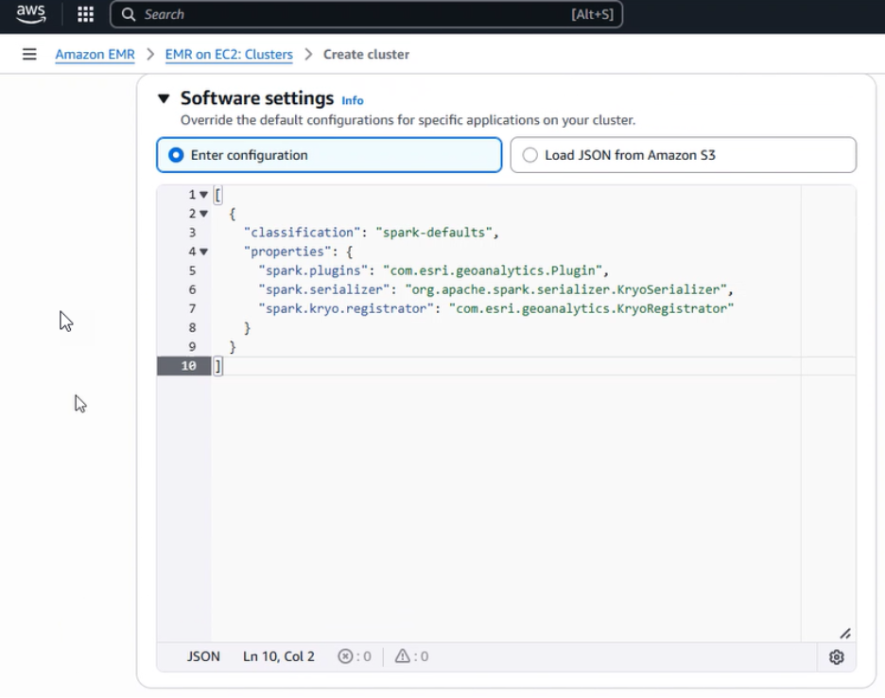Fold the properties block at line 4
The height and width of the screenshot is (698, 885).
click(203, 252)
